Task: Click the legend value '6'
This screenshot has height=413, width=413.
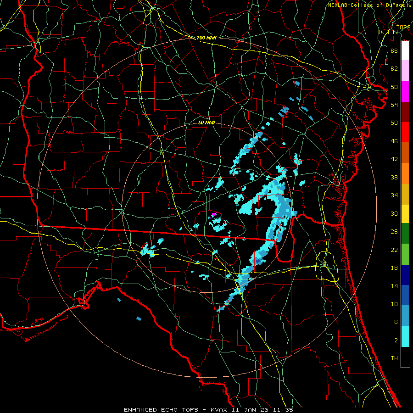Action: [x=396, y=322]
